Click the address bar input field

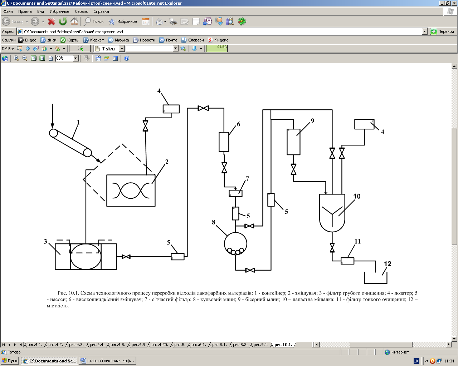(x=222, y=31)
